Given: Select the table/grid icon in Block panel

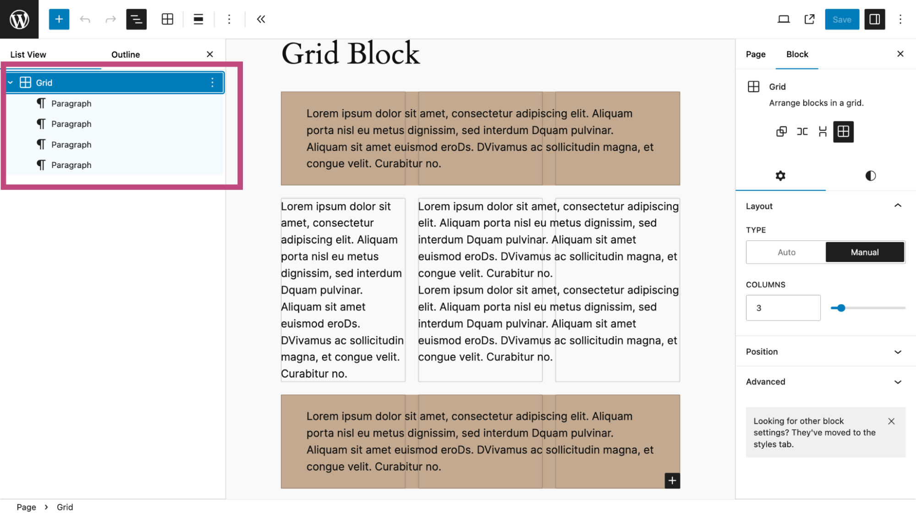Looking at the screenshot, I should [843, 132].
